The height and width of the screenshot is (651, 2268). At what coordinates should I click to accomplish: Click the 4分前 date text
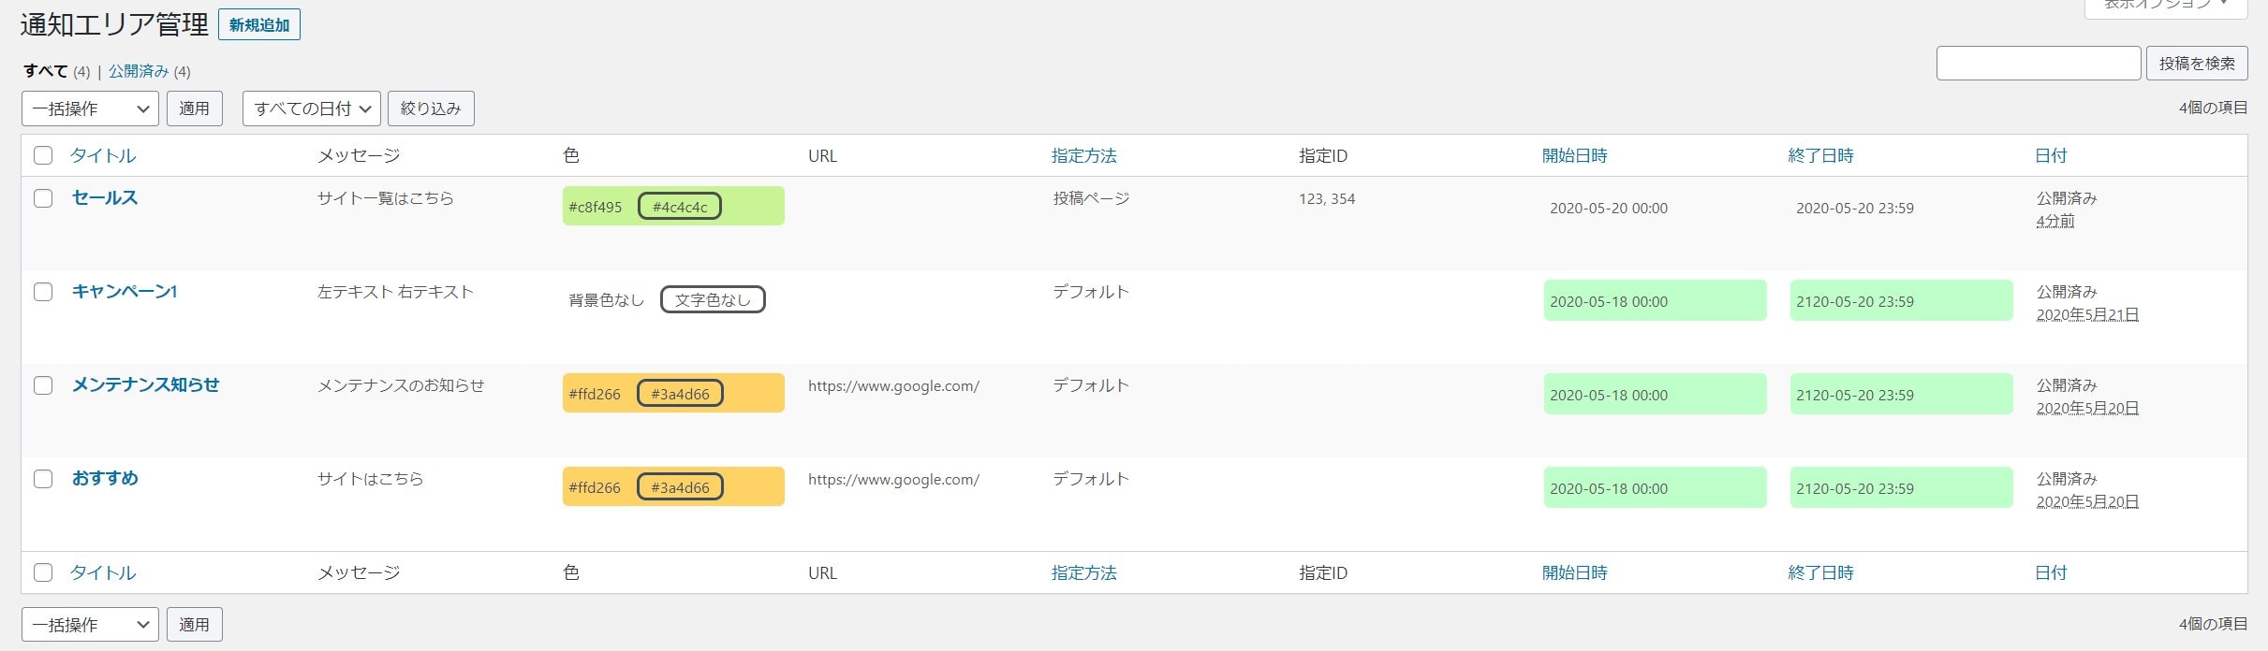[x=2055, y=221]
